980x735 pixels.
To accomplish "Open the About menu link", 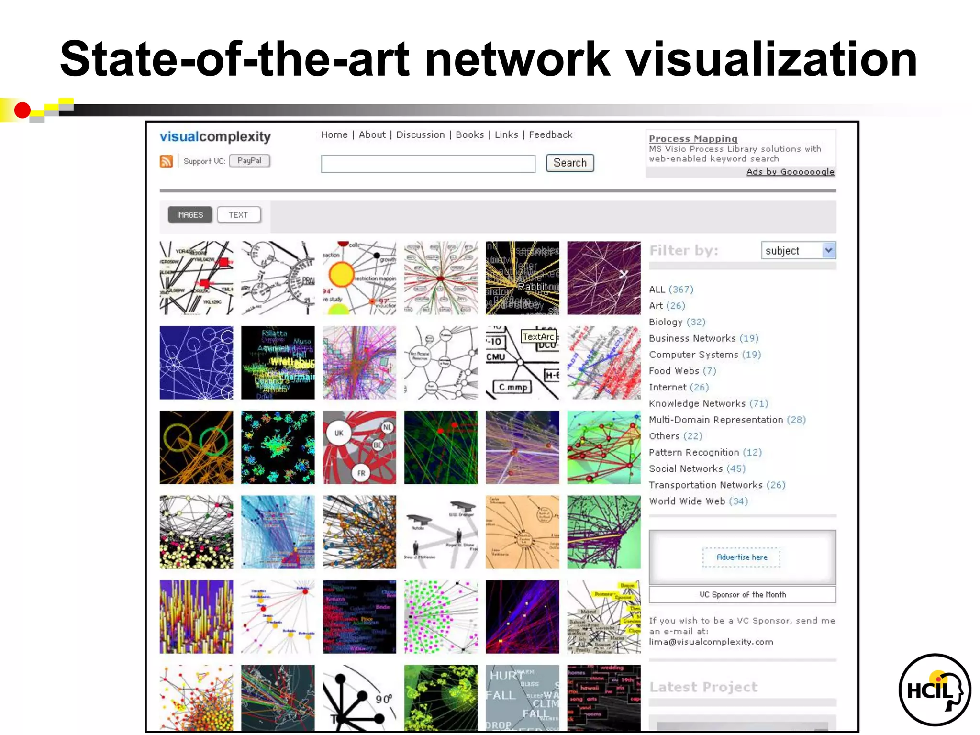I will coord(372,135).
